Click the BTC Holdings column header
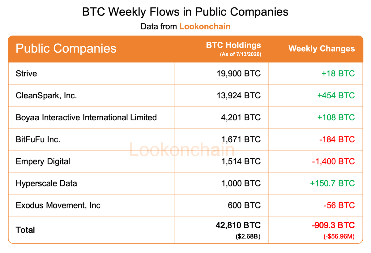Screen dimensions: 371x253 point(233,45)
